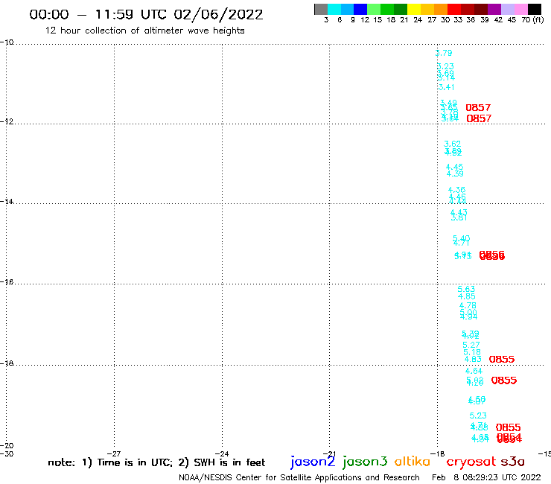Click the 4.45 wave height value
Image resolution: width=551 pixels, height=484 pixels.
click(x=454, y=167)
